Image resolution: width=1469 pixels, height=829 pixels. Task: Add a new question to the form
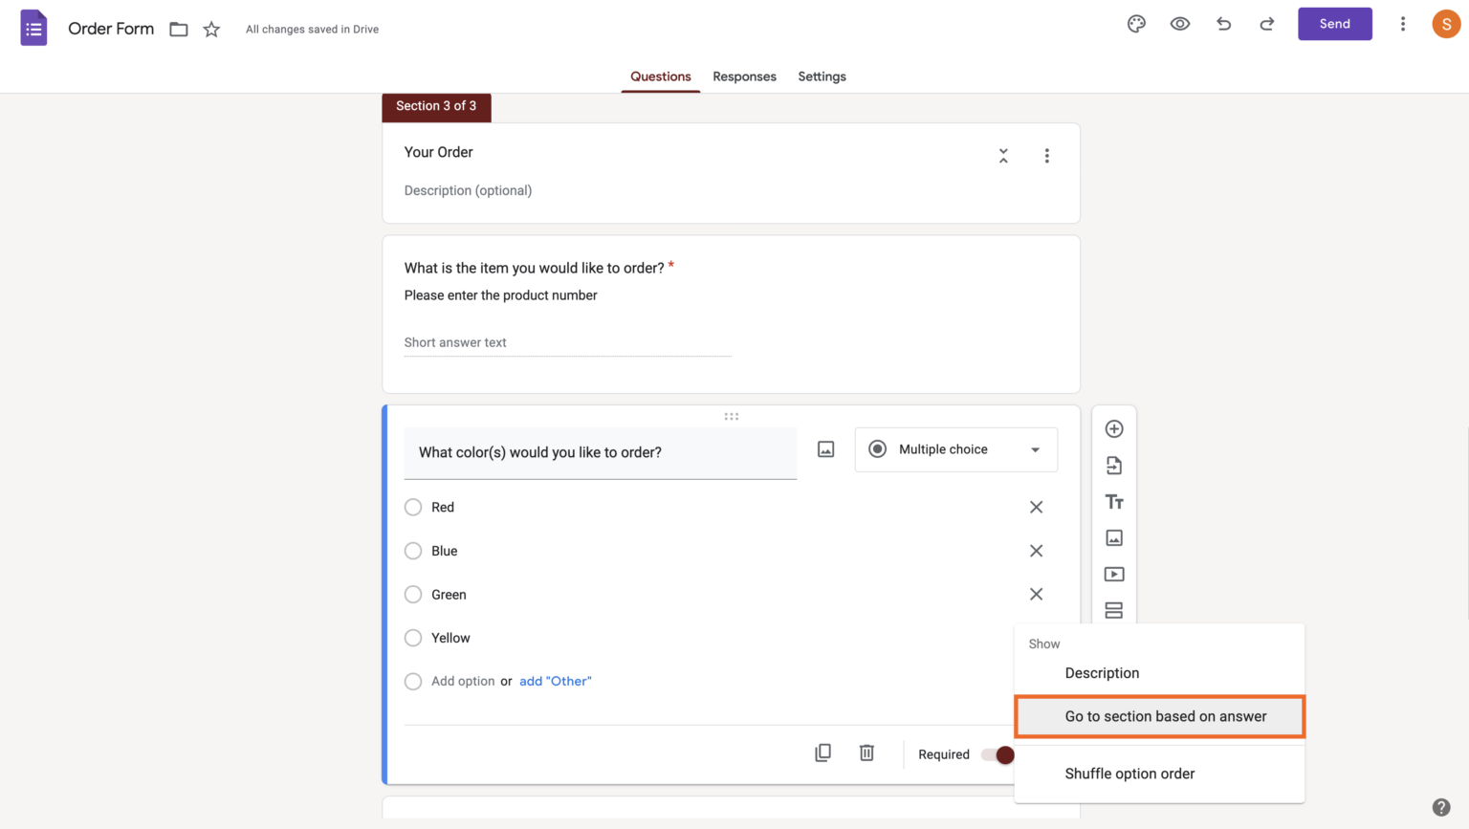pyautogui.click(x=1113, y=428)
